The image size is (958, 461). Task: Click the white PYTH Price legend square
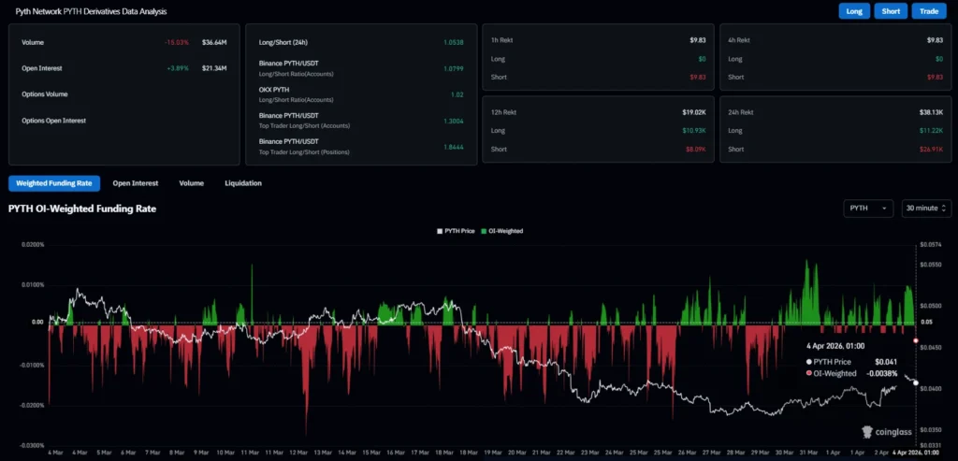[440, 230]
